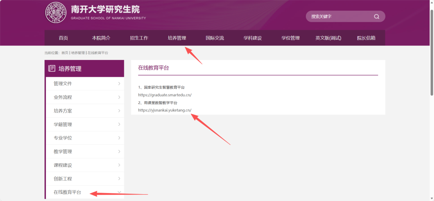Click the page vertical scrollbar thumb
434x201 pixels.
(x=432, y=53)
